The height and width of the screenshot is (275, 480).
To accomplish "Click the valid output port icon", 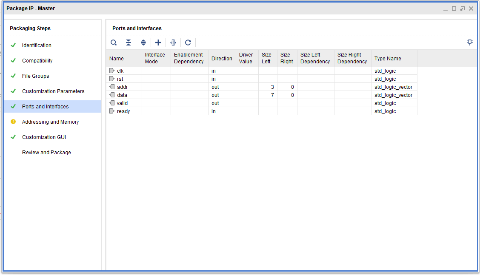I will point(112,103).
